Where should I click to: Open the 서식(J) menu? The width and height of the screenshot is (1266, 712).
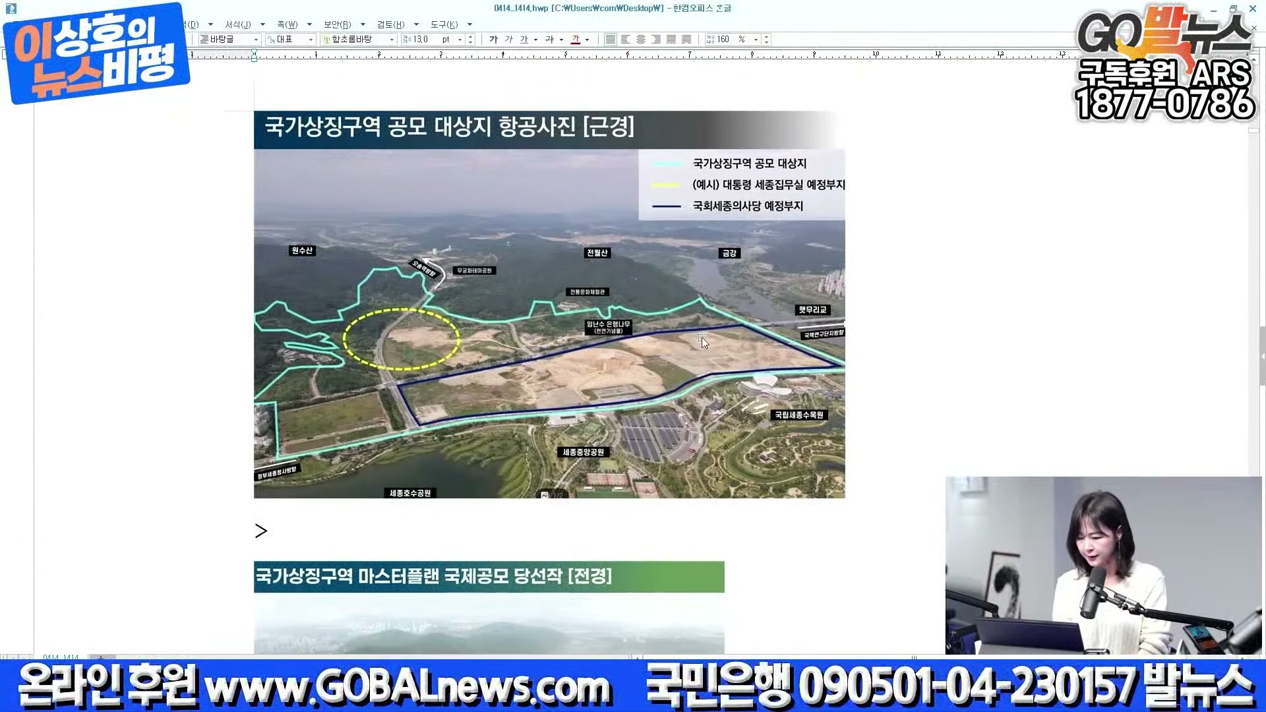pyautogui.click(x=238, y=24)
